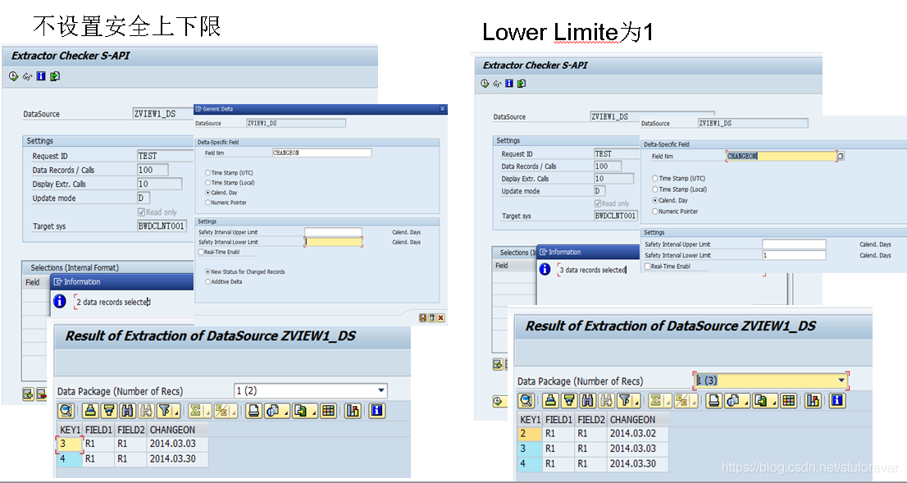Click Find binoculars in left result toolbar
This screenshot has width=907, height=483.
pos(128,411)
